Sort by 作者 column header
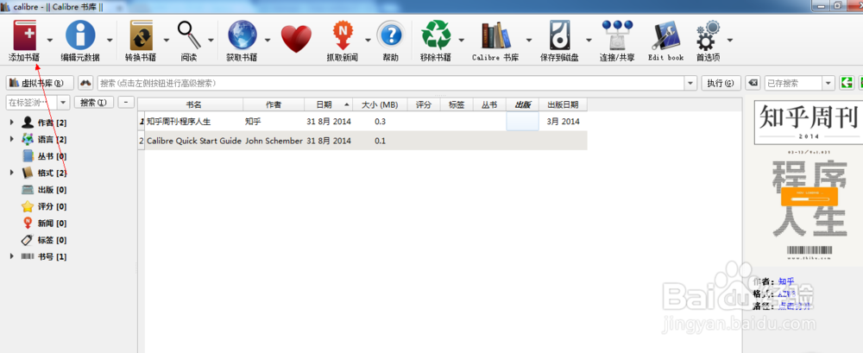Image resolution: width=863 pixels, height=353 pixels. (x=274, y=104)
